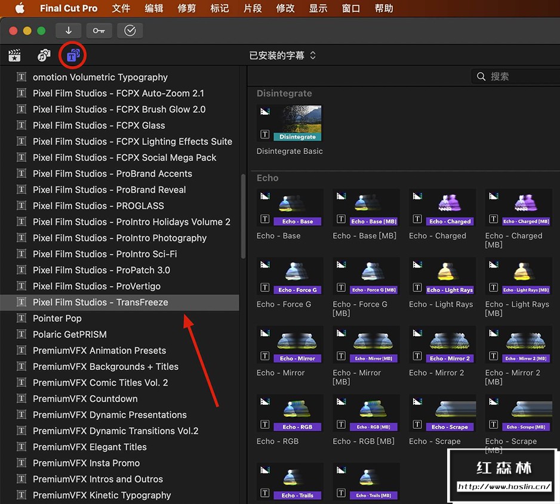Viewport: 560px width, 504px height.
Task: Click the search magnifier icon
Action: point(481,76)
